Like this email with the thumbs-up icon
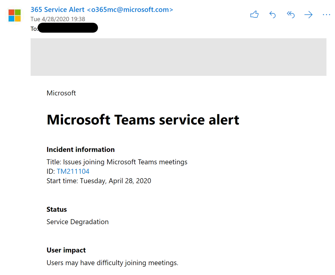 (254, 15)
